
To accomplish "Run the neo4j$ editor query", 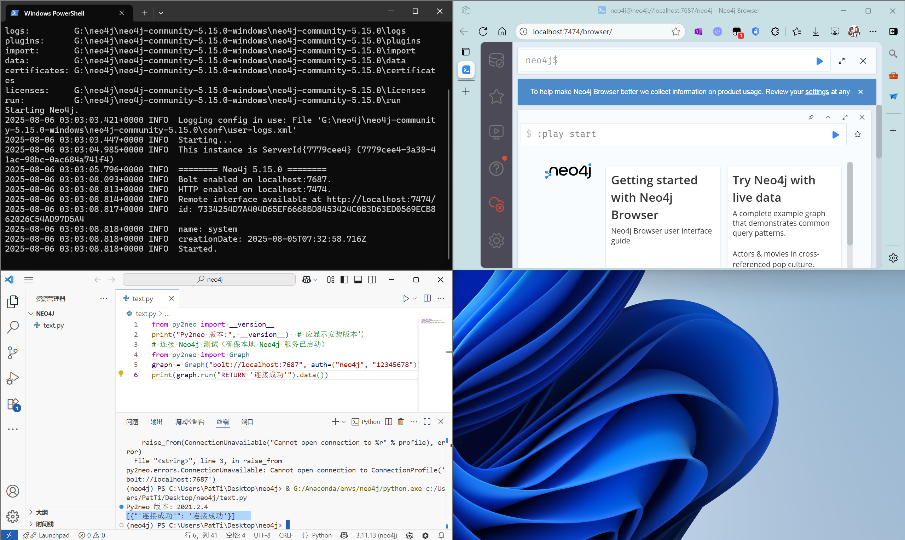I will coord(819,61).
